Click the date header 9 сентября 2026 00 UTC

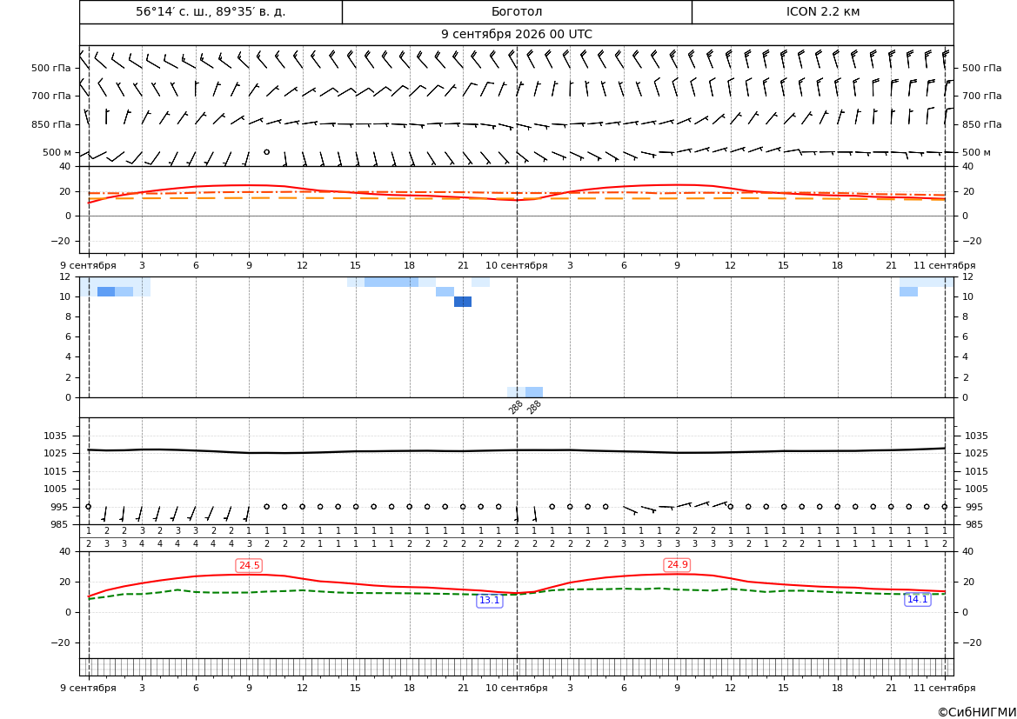tap(516, 35)
